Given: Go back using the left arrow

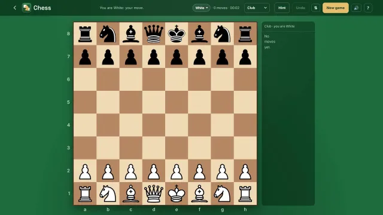Looking at the screenshot, I should pyautogui.click(x=14, y=8).
